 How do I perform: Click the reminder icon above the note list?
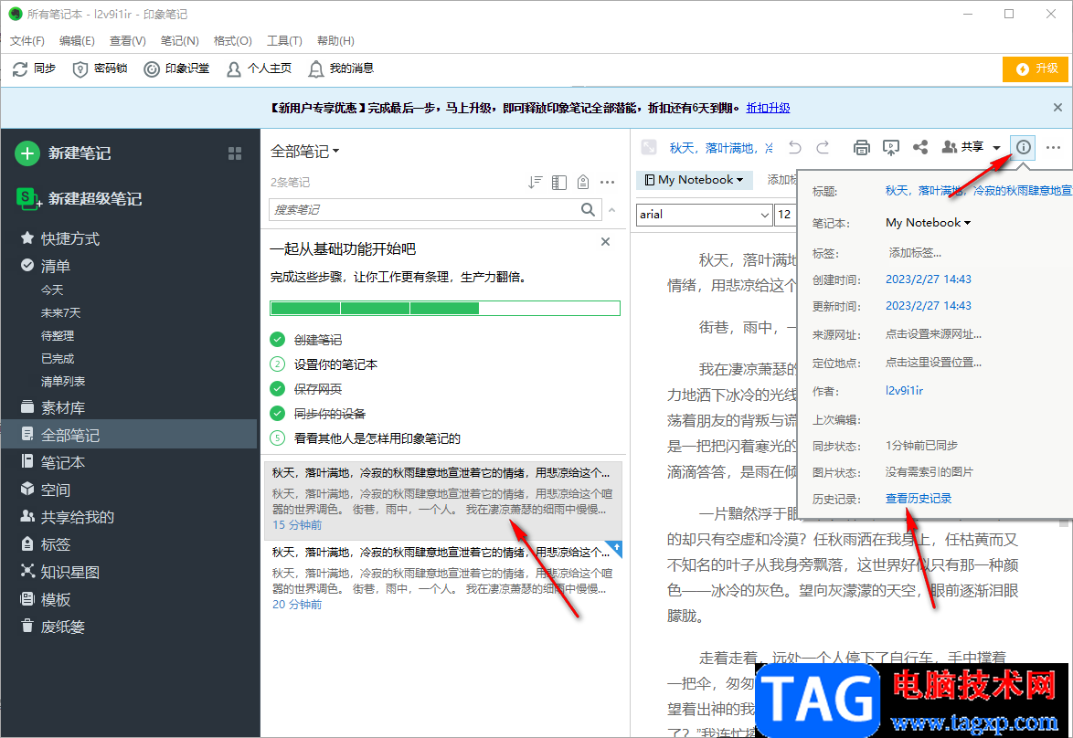coord(583,182)
